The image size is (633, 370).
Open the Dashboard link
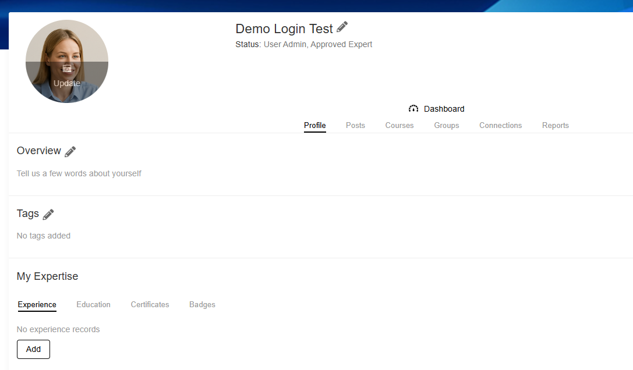click(444, 109)
